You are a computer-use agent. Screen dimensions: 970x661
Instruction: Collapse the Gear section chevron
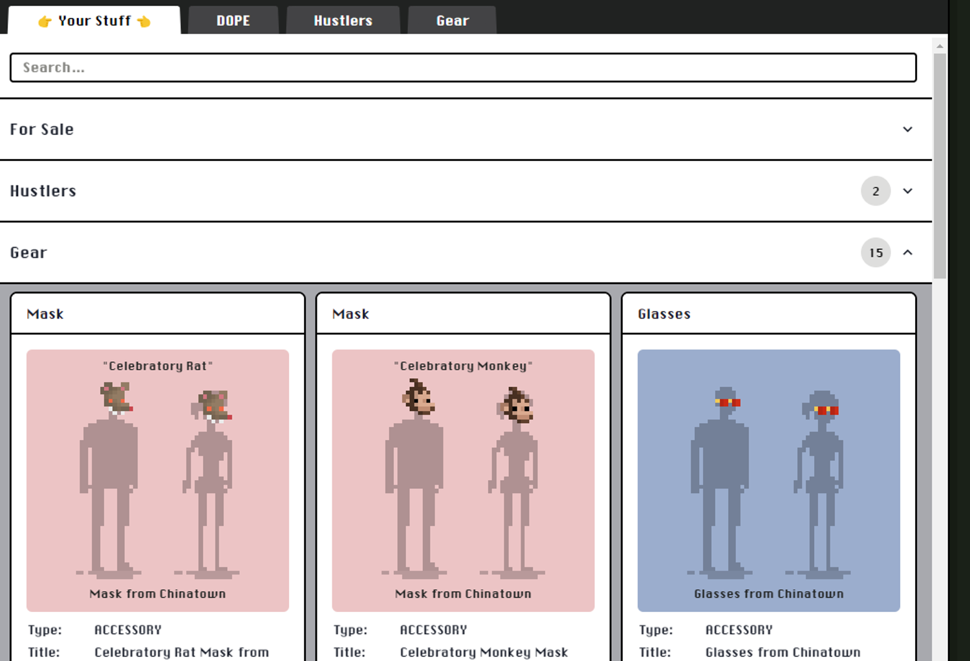click(x=908, y=253)
